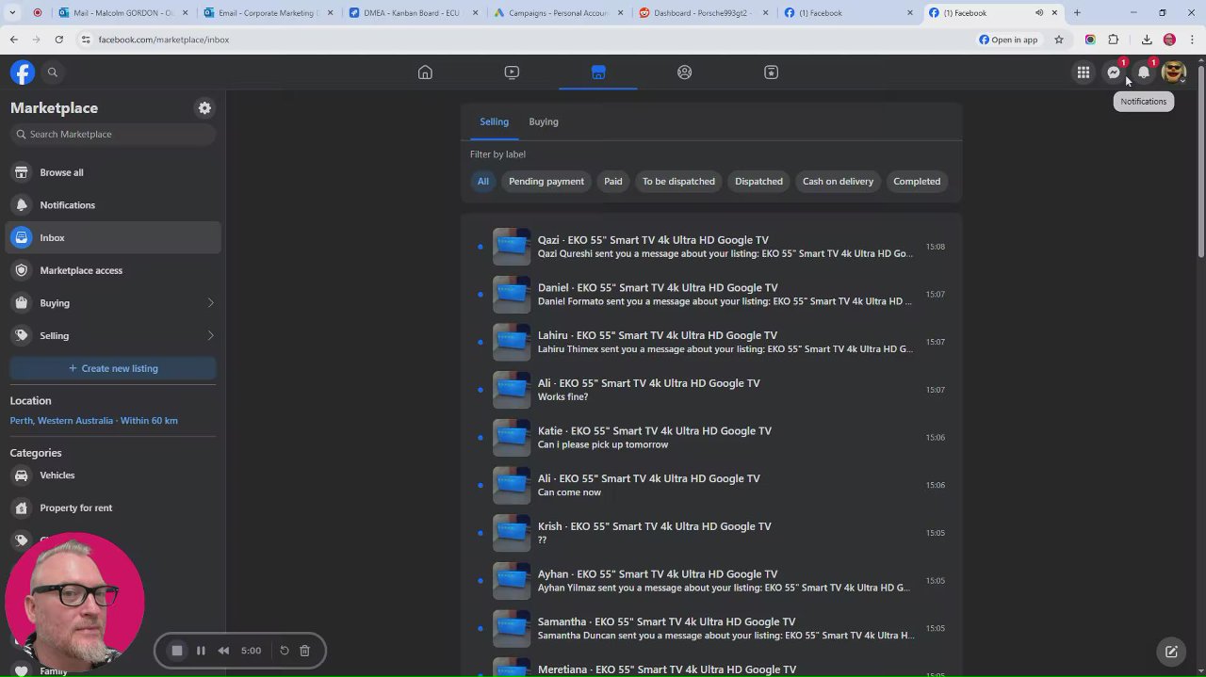Open Katie's pick up tomorrow message
Image resolution: width=1206 pixels, height=677 pixels.
(711, 437)
